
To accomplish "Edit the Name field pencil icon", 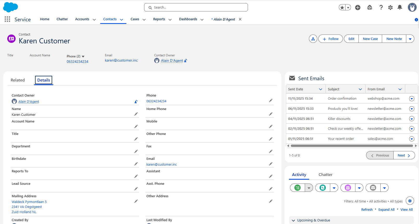I will tap(136, 114).
